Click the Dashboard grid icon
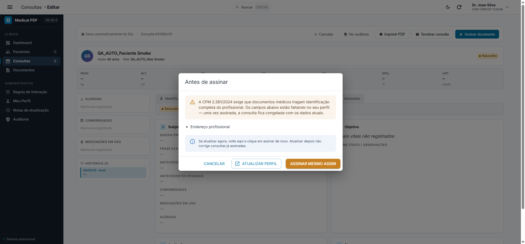Image resolution: width=525 pixels, height=244 pixels. [x=8, y=43]
